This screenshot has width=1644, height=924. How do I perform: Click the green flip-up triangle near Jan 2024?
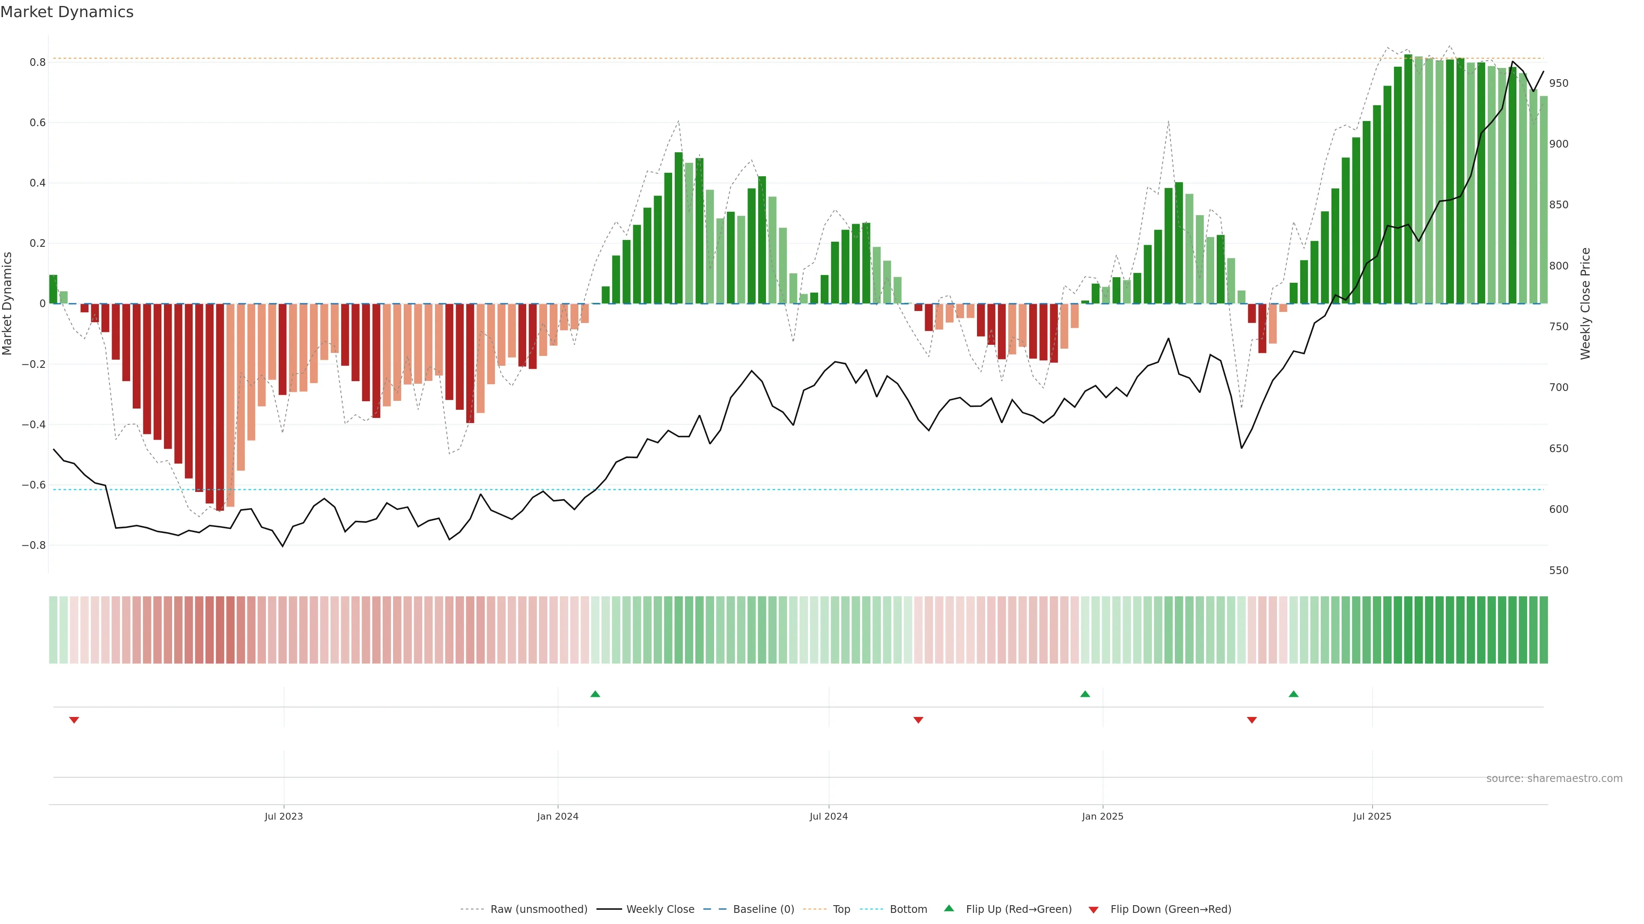595,694
